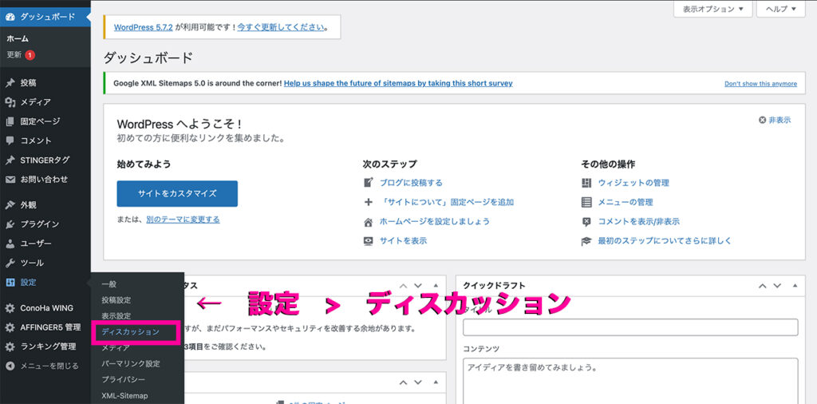Open メディア in settings submenu
The width and height of the screenshot is (817, 404).
pyautogui.click(x=116, y=347)
